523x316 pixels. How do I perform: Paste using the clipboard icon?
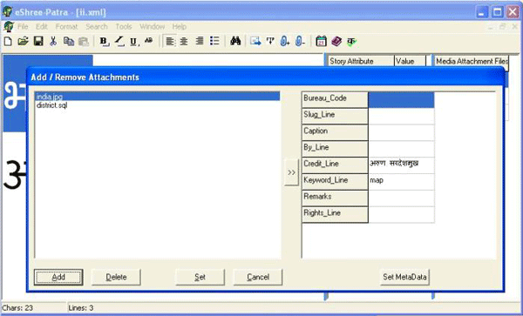click(84, 41)
